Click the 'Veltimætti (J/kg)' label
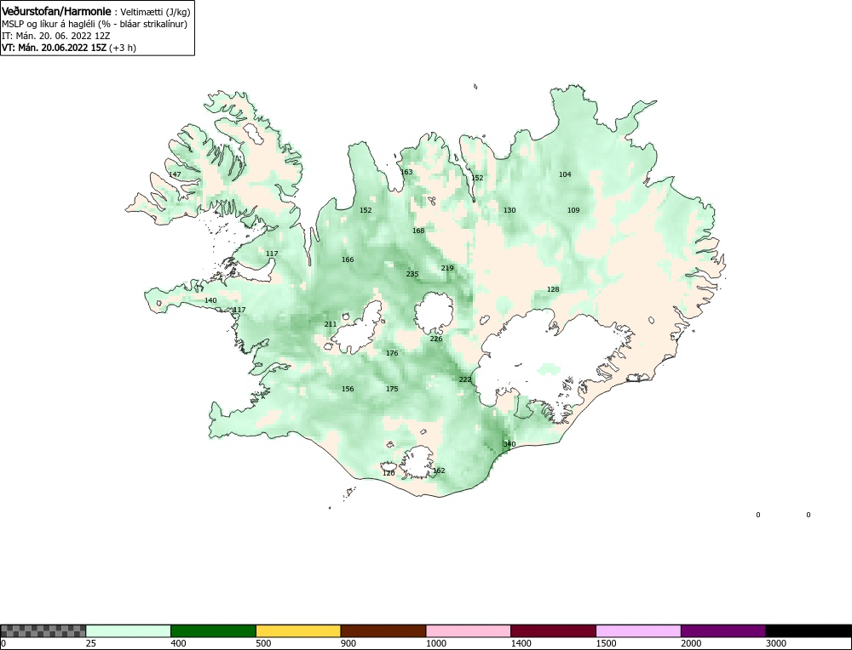This screenshot has width=852, height=650. pos(155,13)
